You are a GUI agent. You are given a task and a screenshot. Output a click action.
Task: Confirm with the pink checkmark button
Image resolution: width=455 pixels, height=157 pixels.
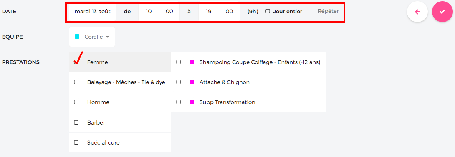442,12
